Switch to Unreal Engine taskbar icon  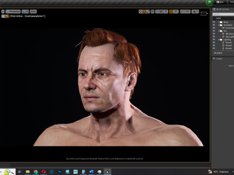tap(107, 172)
